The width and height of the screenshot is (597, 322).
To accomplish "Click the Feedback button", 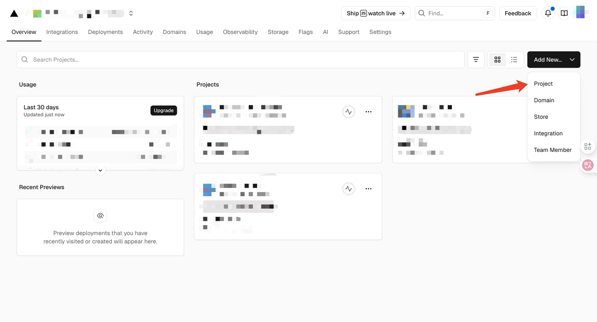I will click(518, 14).
